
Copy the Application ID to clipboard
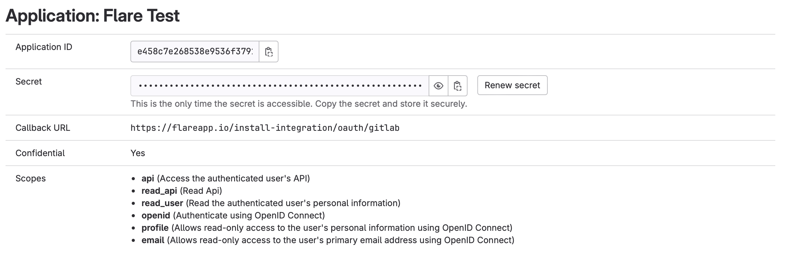pos(269,52)
